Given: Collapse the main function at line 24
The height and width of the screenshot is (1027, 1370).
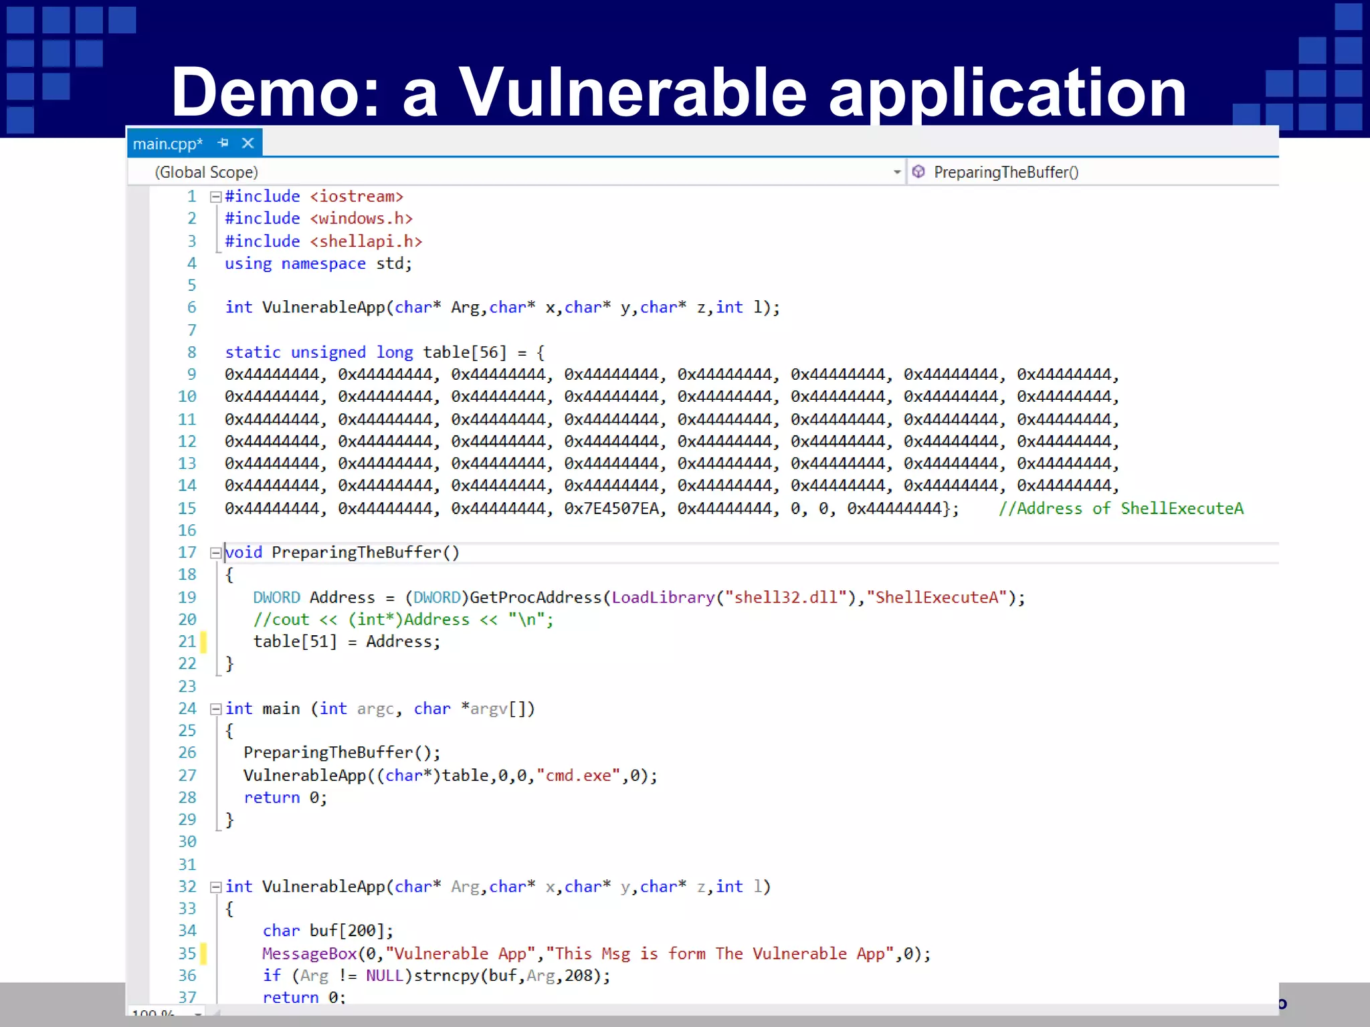Looking at the screenshot, I should (x=215, y=709).
